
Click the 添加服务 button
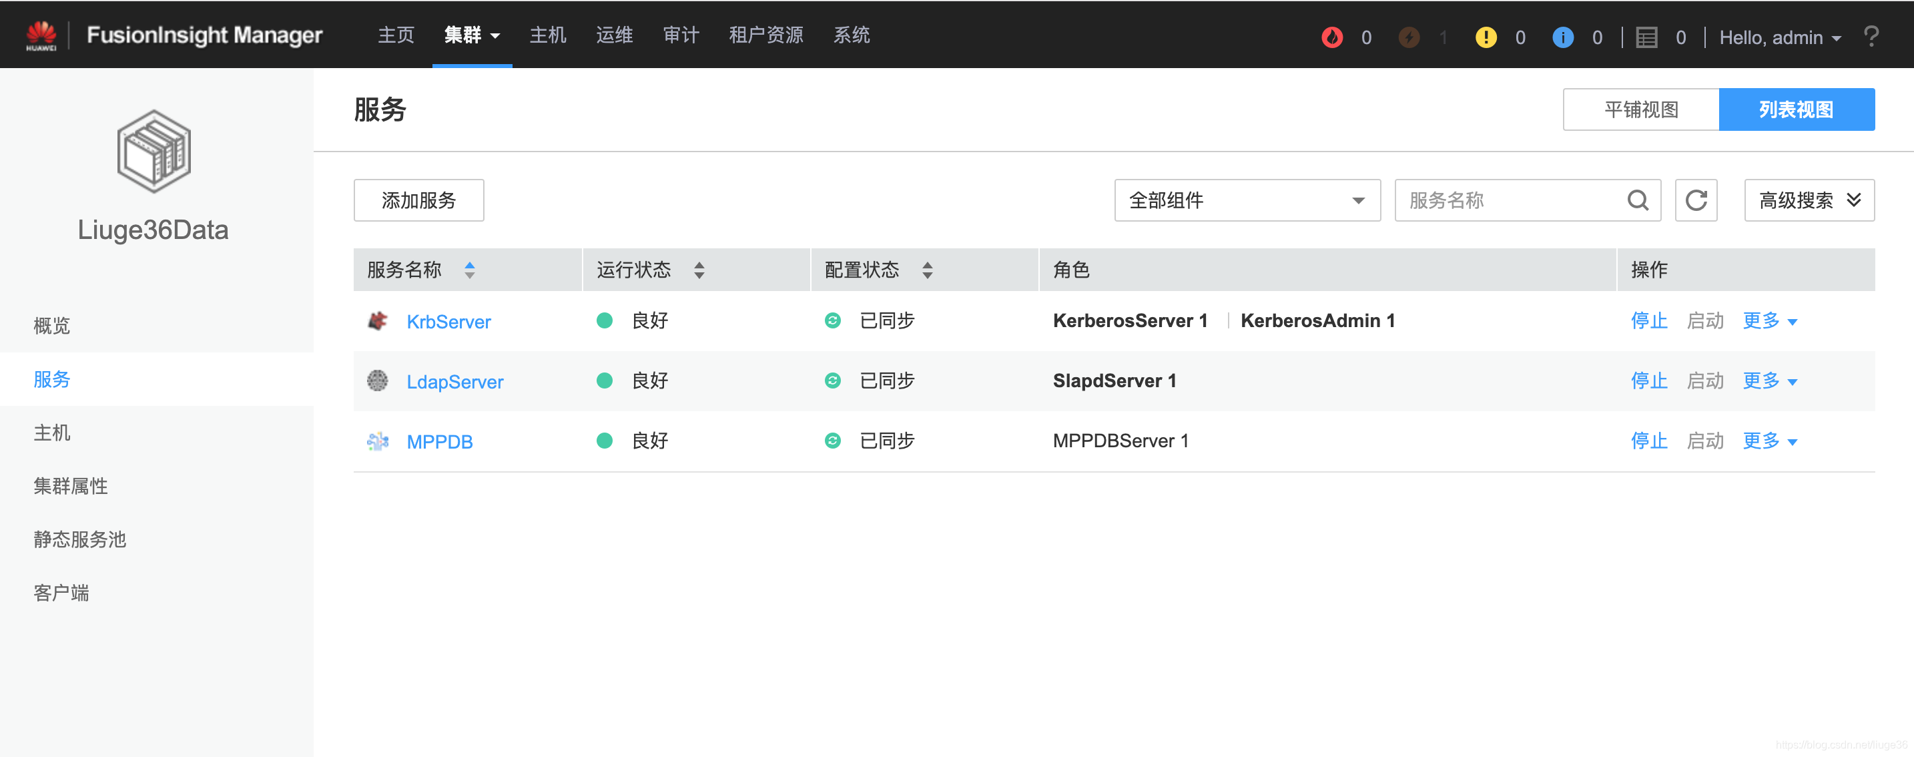tap(418, 200)
